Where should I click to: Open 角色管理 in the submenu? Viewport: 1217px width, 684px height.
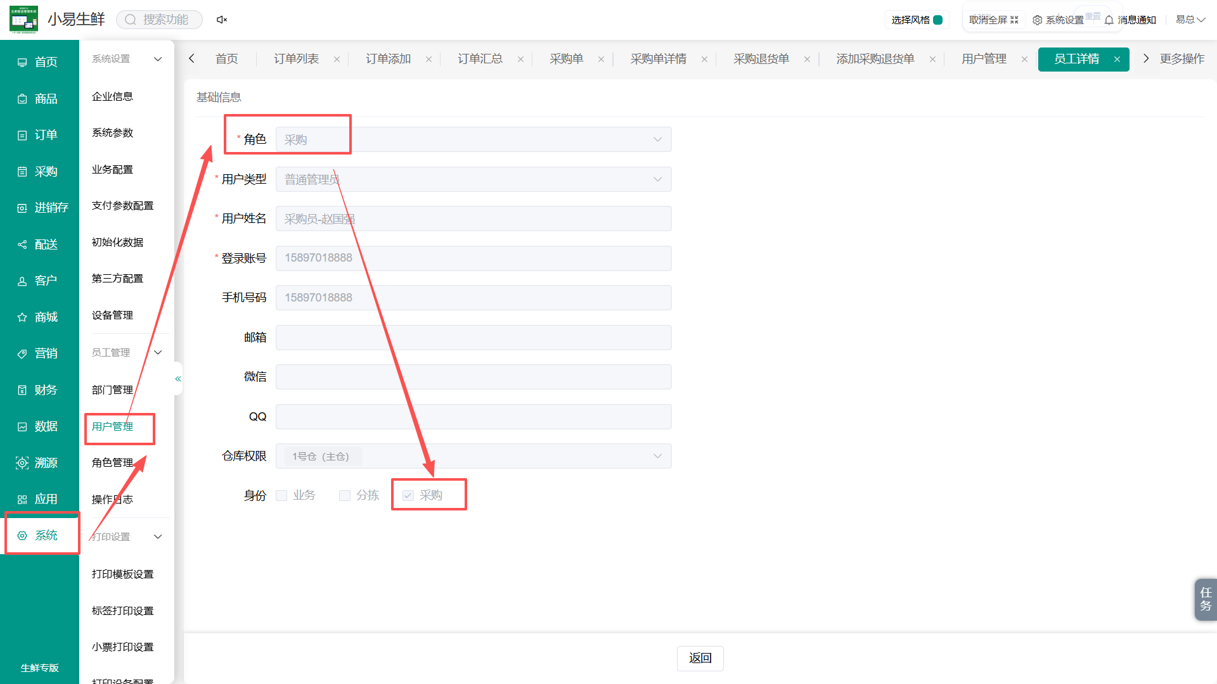tap(112, 463)
